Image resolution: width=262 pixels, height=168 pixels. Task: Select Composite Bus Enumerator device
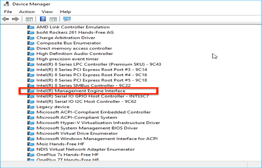click(63, 43)
